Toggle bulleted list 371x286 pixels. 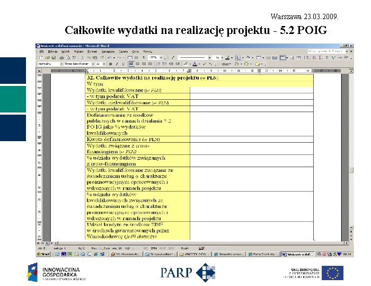(x=165, y=64)
